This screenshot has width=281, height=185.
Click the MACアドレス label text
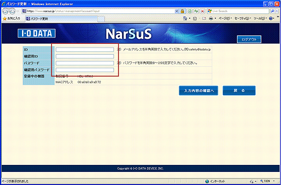(64, 82)
